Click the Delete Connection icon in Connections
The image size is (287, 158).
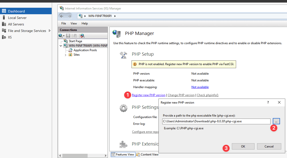pos(82,36)
